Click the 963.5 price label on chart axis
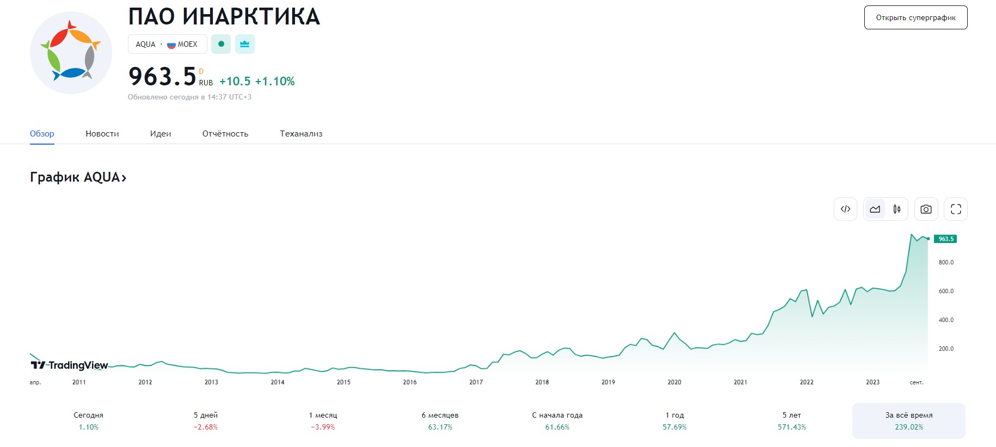The height and width of the screenshot is (447, 996). point(945,239)
